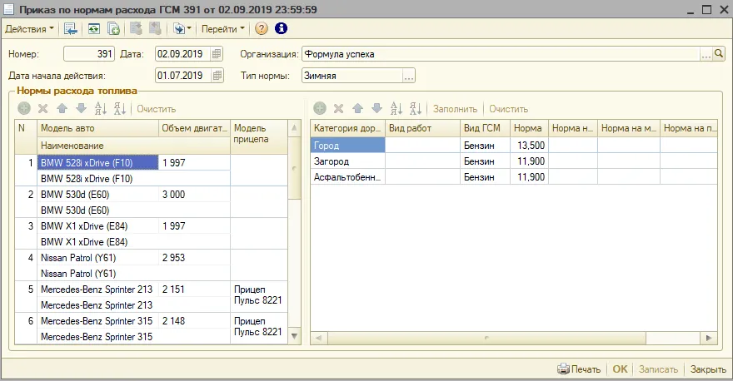Click the post document toolbar icon
Image resolution: width=733 pixels, height=381 pixels.
136,29
